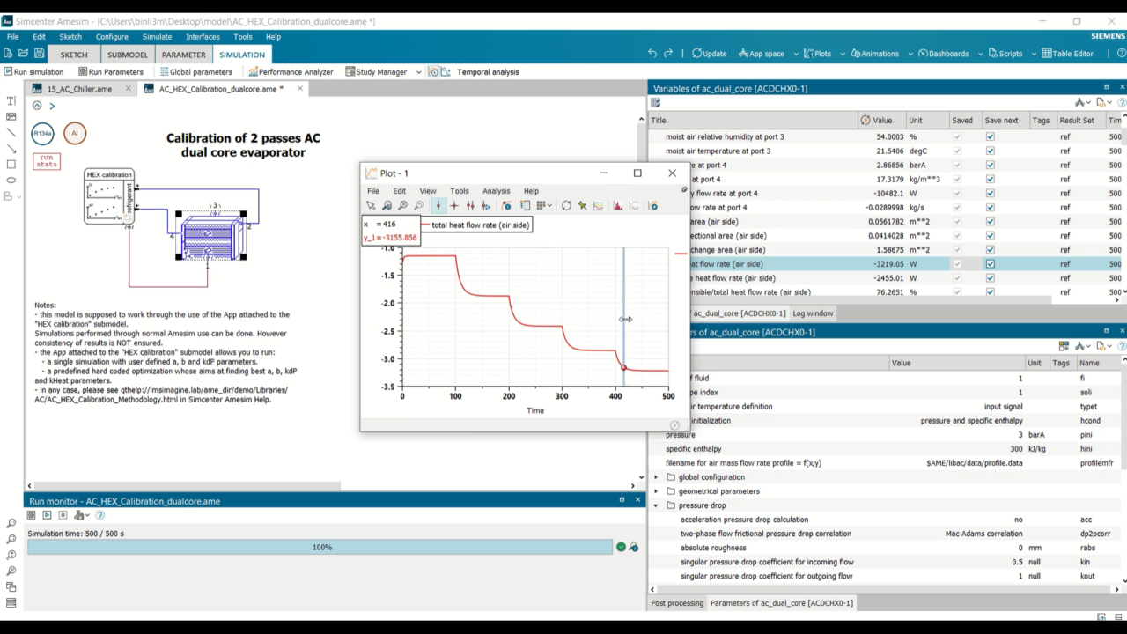Click the red run stats box on sketch
This screenshot has height=634, width=1127.
pyautogui.click(x=46, y=161)
